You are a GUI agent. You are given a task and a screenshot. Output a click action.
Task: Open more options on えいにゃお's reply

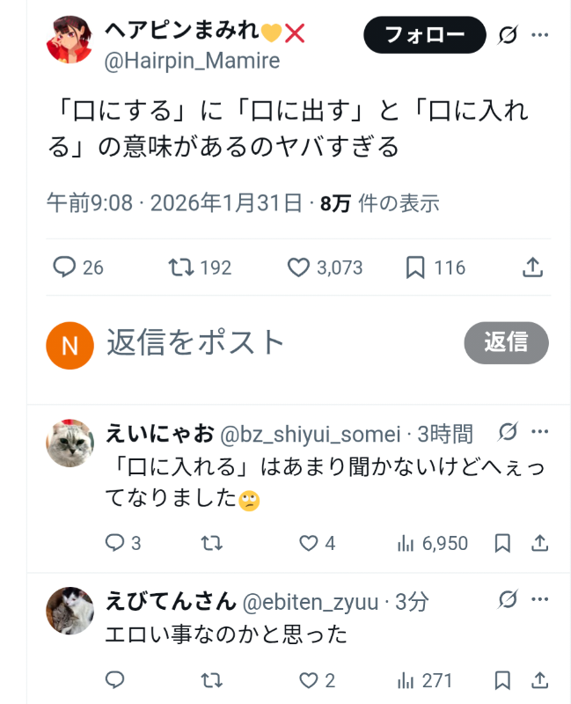[540, 432]
